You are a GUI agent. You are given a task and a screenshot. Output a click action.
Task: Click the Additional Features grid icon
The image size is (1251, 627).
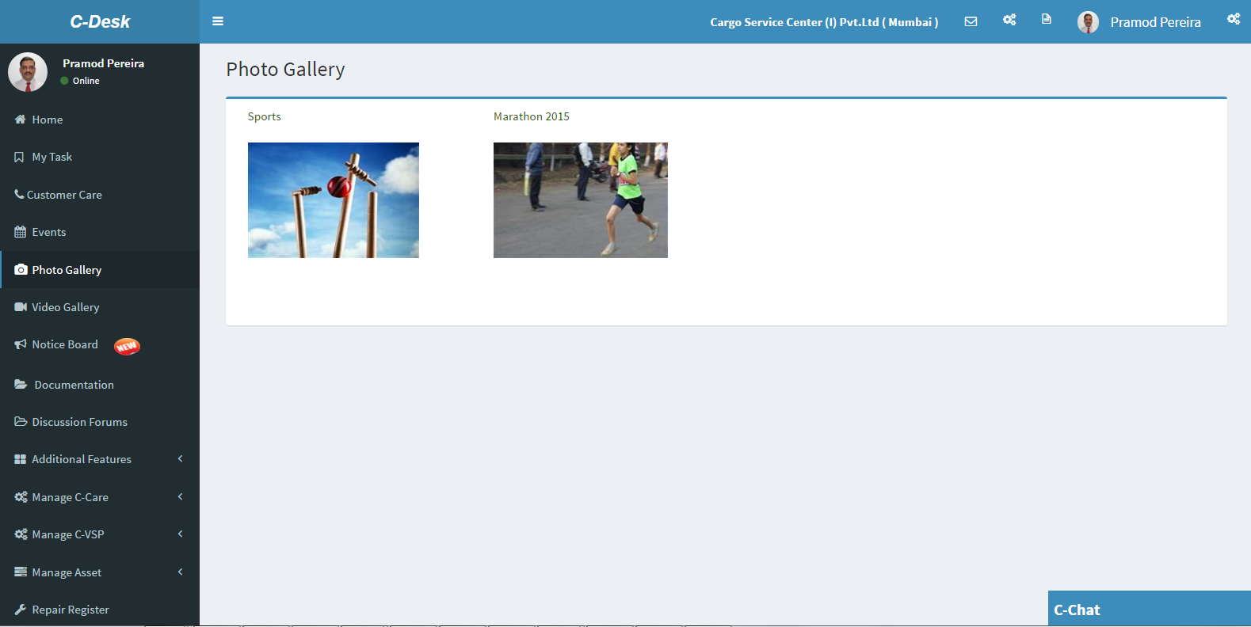21,459
